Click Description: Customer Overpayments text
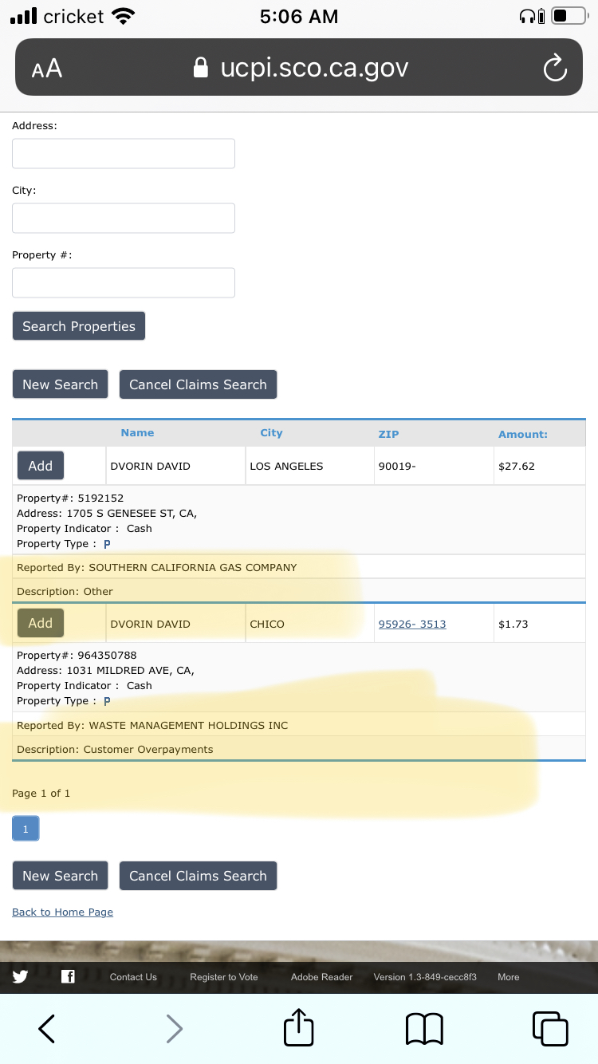Viewport: 598px width, 1064px height. [x=115, y=750]
